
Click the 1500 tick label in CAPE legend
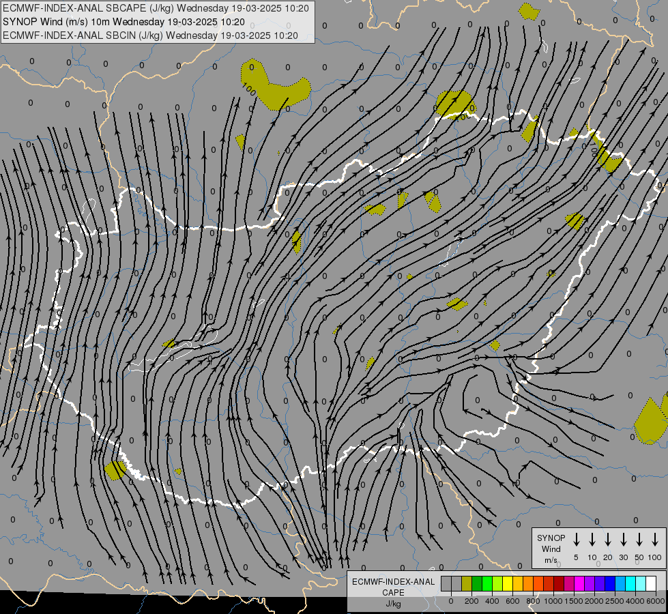(574, 601)
